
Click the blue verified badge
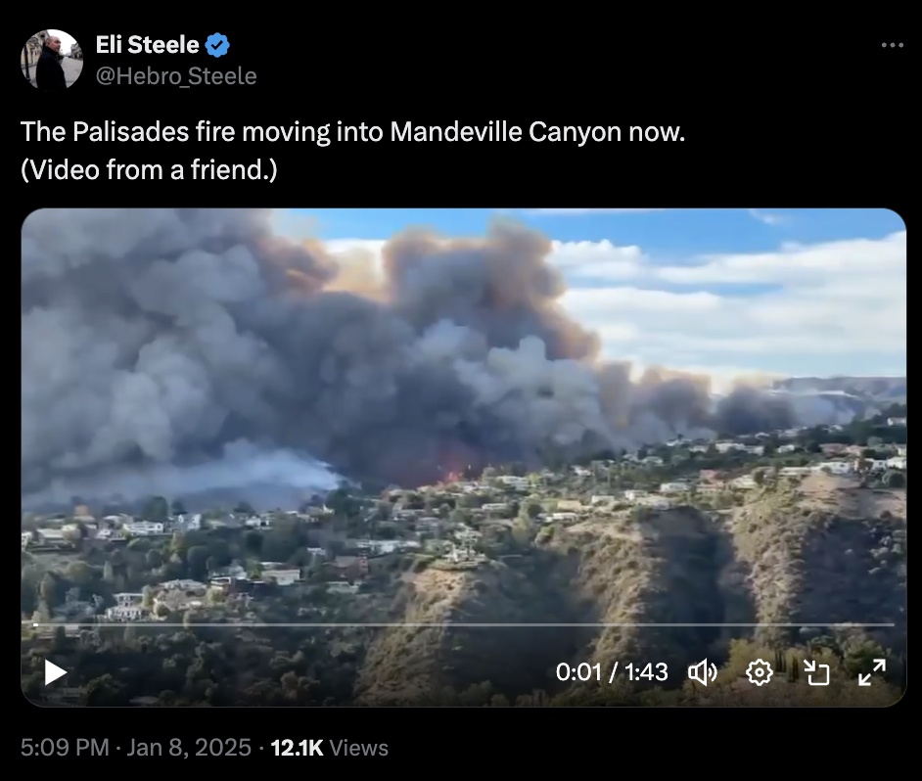coord(217,45)
